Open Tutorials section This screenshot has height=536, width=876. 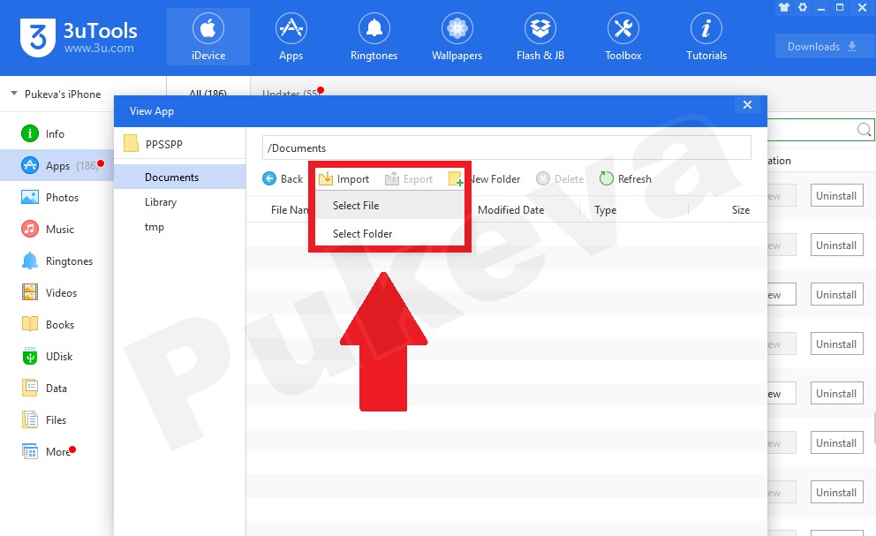(706, 37)
